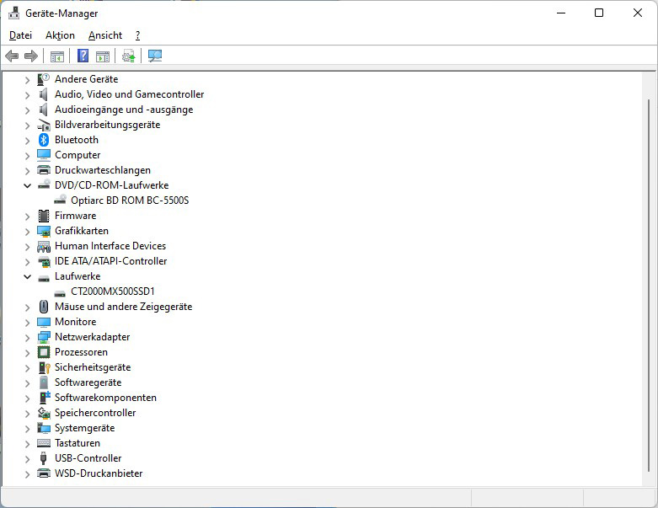The image size is (658, 508).
Task: Click the update driver toolbar icon
Action: coord(128,56)
